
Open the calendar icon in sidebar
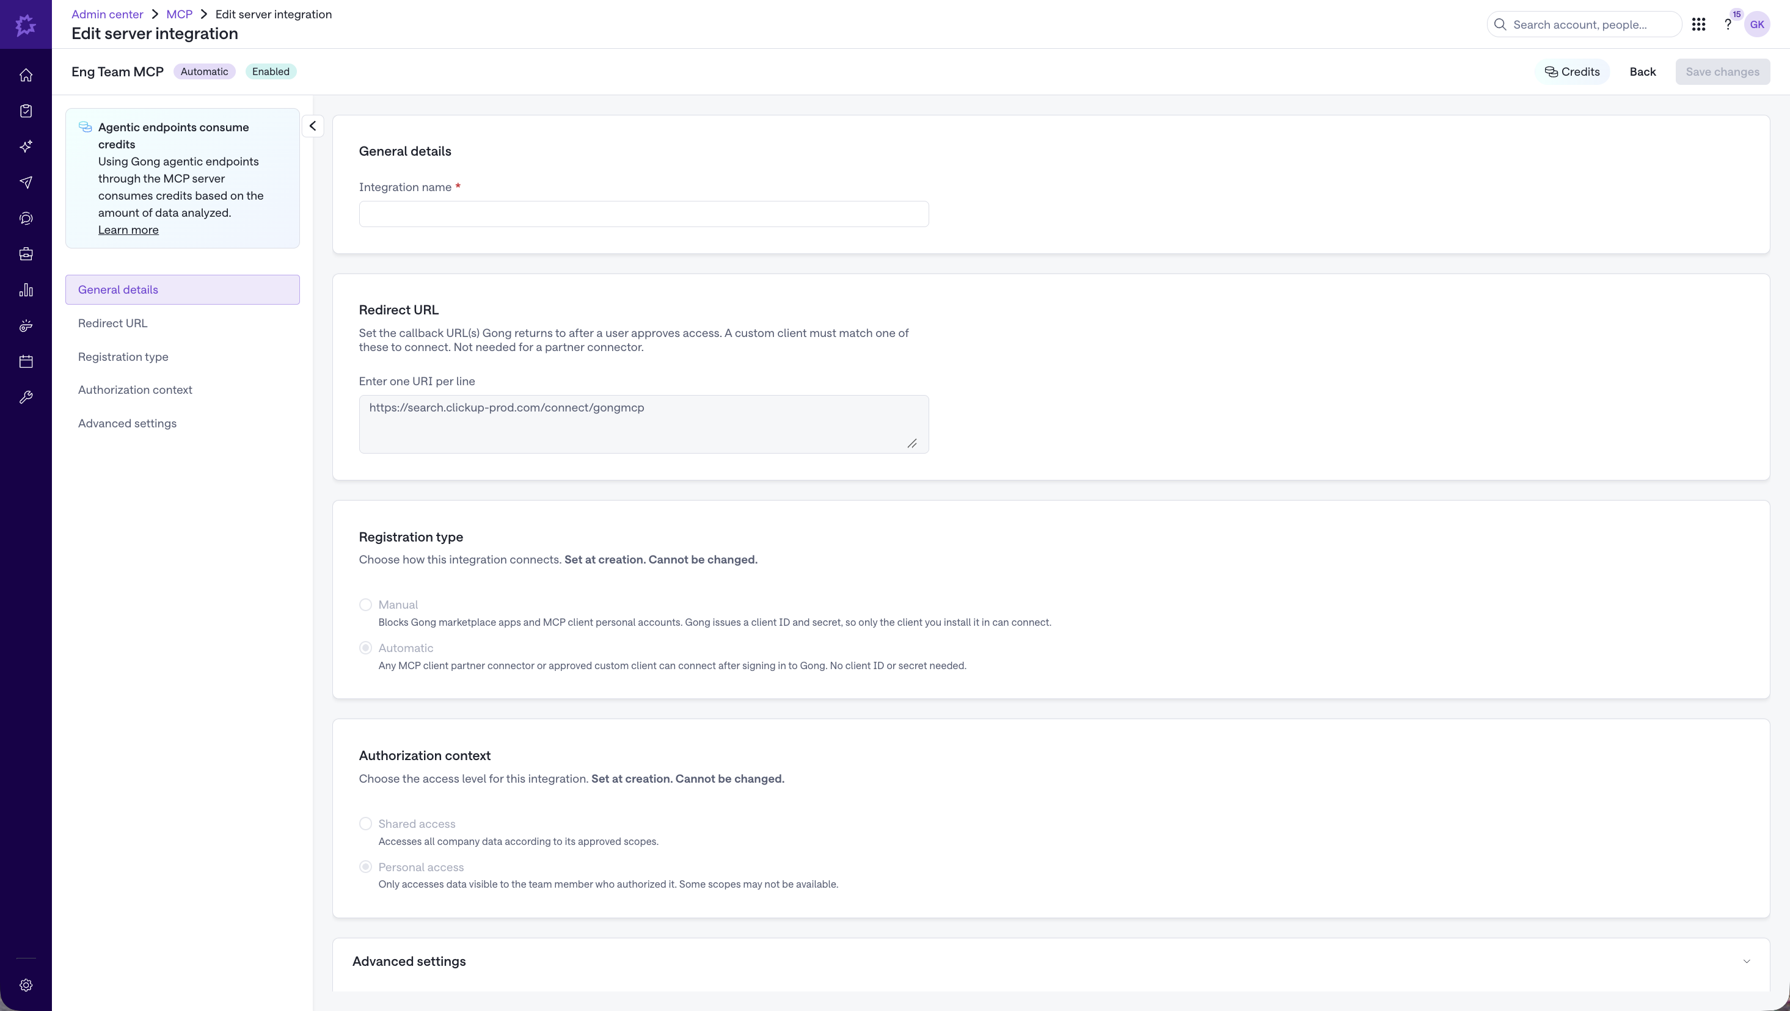pos(26,361)
